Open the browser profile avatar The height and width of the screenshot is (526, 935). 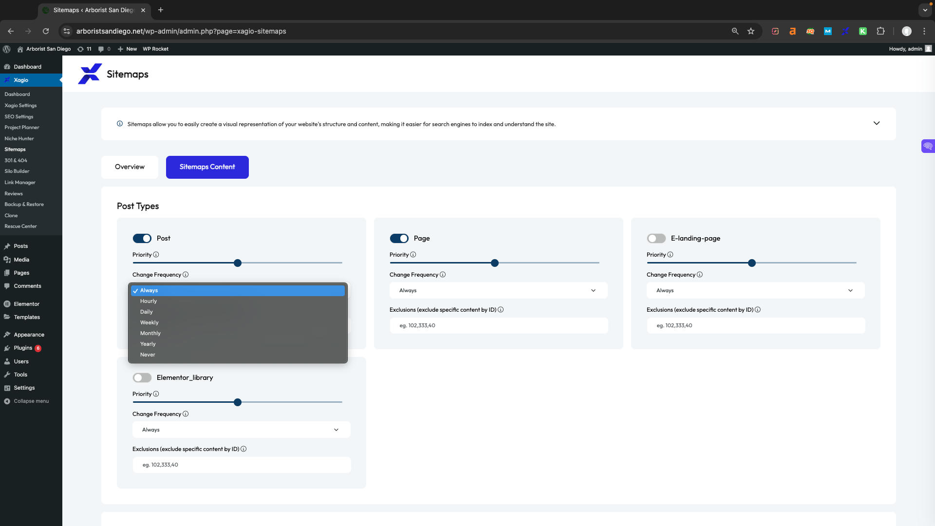[x=907, y=31]
